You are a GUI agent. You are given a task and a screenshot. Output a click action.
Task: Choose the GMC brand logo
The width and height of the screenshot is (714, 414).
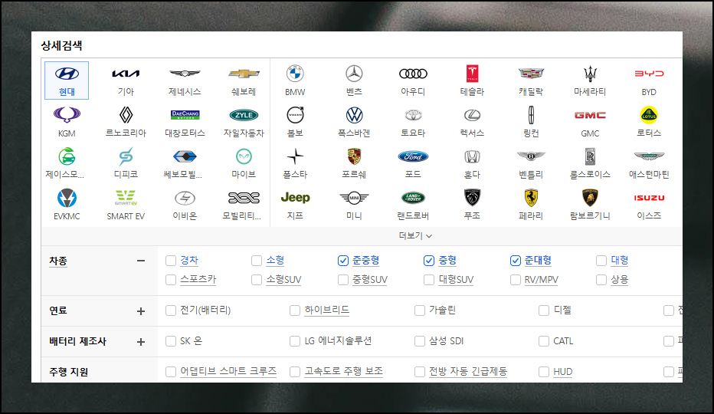pyautogui.click(x=590, y=115)
